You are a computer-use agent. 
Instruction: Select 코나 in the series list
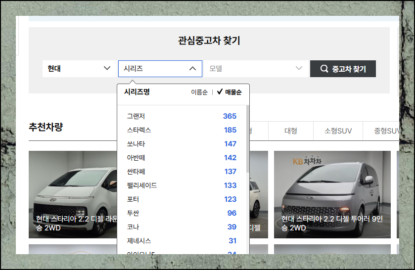(x=182, y=227)
